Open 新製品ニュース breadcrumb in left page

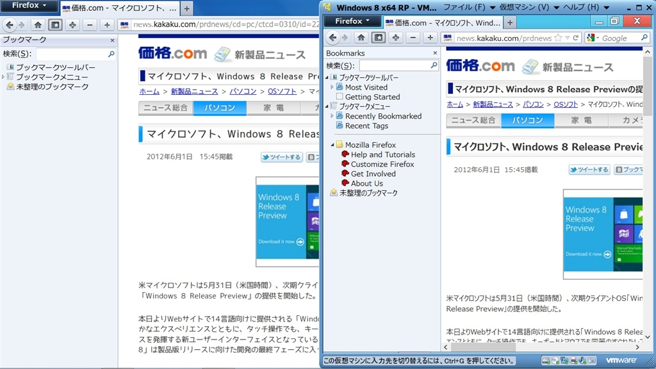coord(194,91)
